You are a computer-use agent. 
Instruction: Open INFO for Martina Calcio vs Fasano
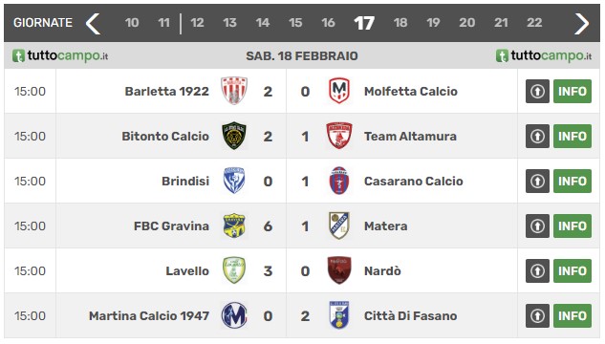[573, 316]
